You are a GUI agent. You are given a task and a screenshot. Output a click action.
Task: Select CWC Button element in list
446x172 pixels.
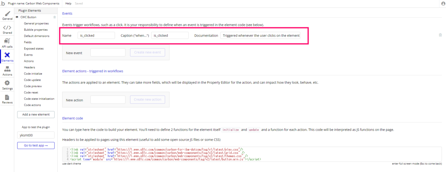[x=28, y=17]
